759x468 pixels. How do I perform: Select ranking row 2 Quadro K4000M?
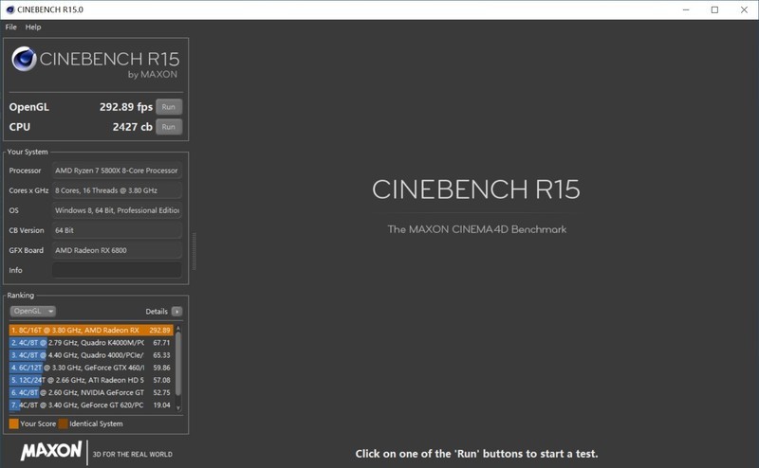pyautogui.click(x=91, y=343)
